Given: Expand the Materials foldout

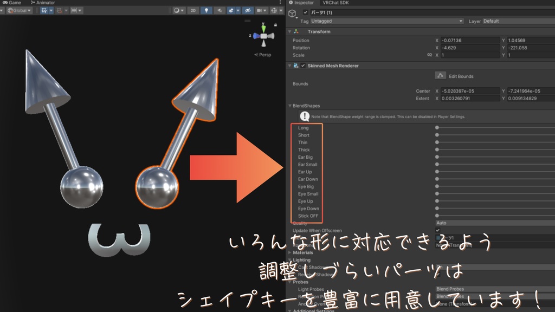Looking at the screenshot, I should 290,252.
